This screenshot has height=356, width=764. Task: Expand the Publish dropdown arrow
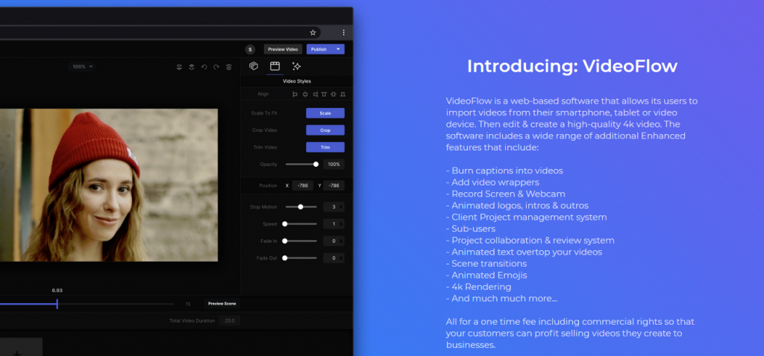338,49
